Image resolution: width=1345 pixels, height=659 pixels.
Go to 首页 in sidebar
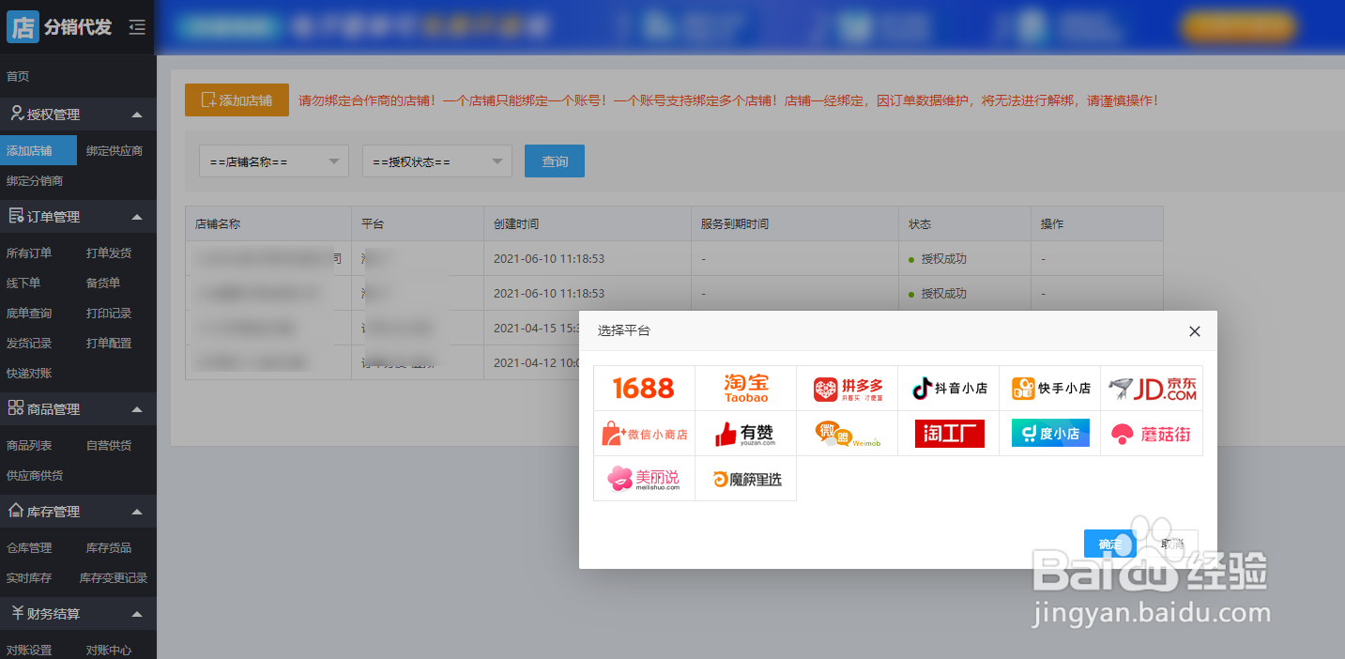click(x=18, y=76)
